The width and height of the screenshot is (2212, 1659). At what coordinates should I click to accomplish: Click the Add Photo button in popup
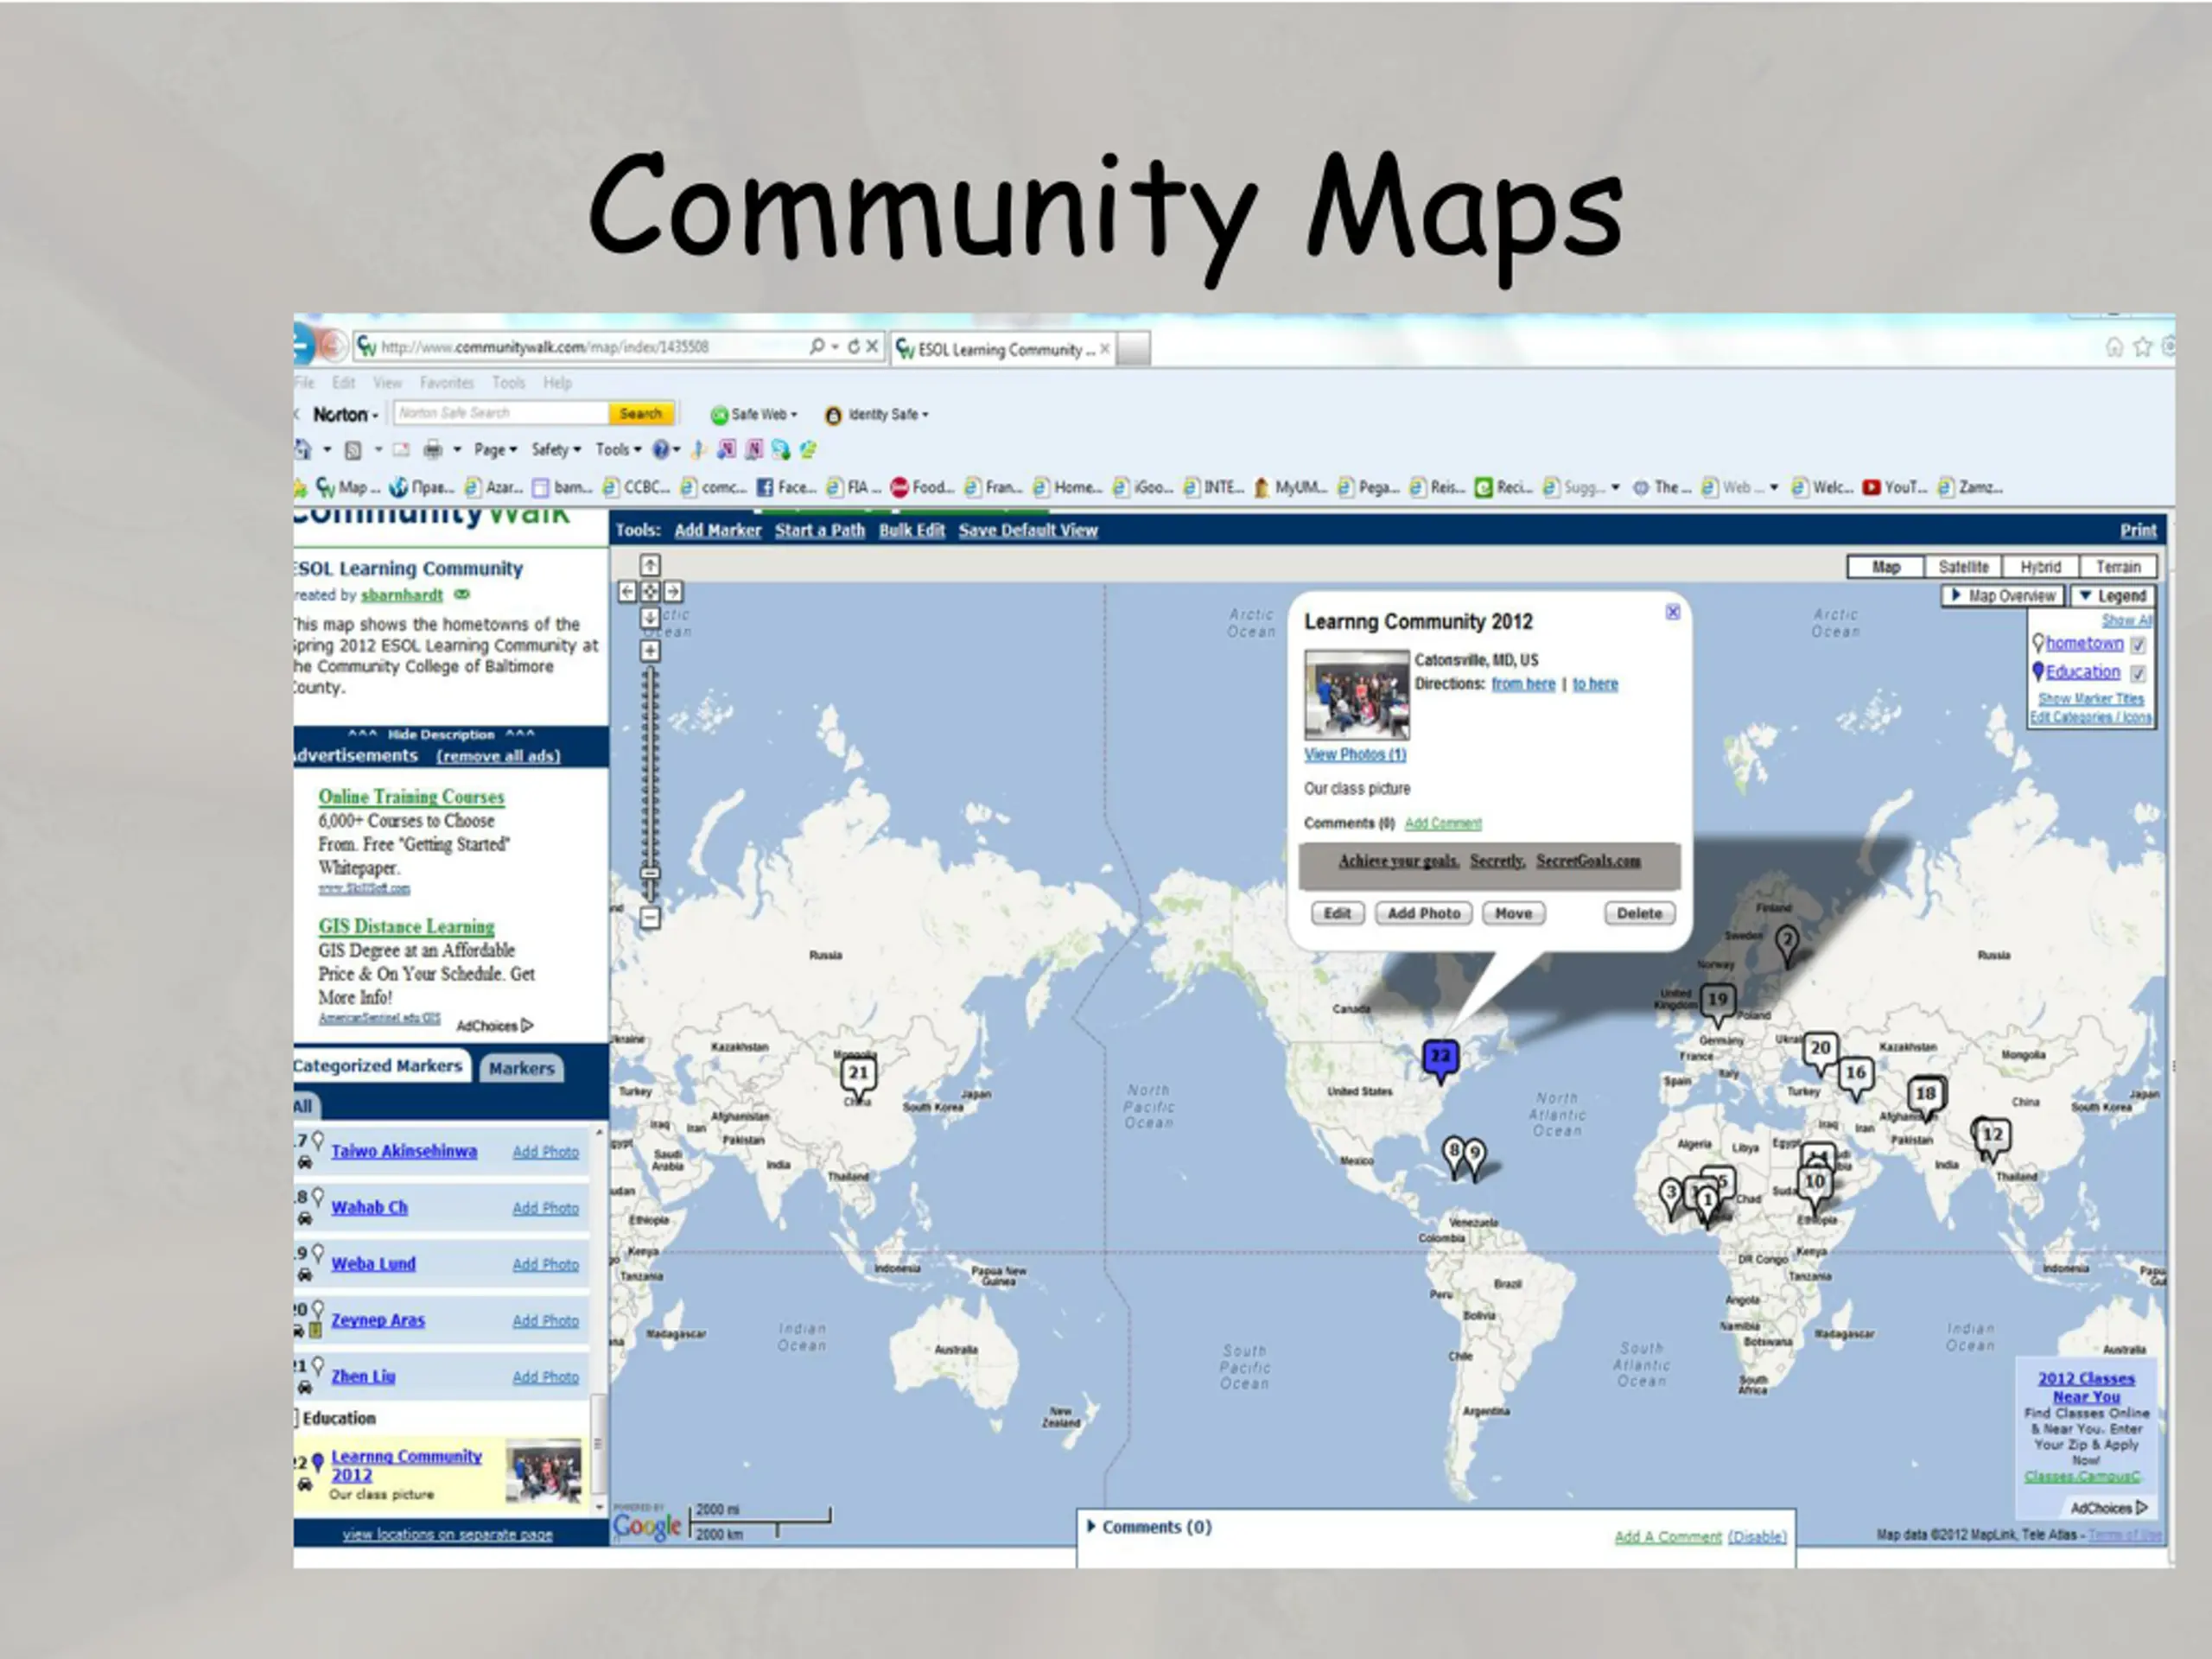[1423, 913]
